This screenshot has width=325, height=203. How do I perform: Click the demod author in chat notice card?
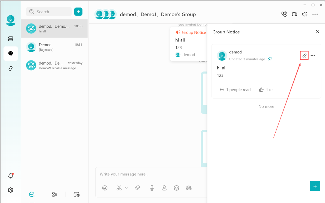[x=185, y=55]
